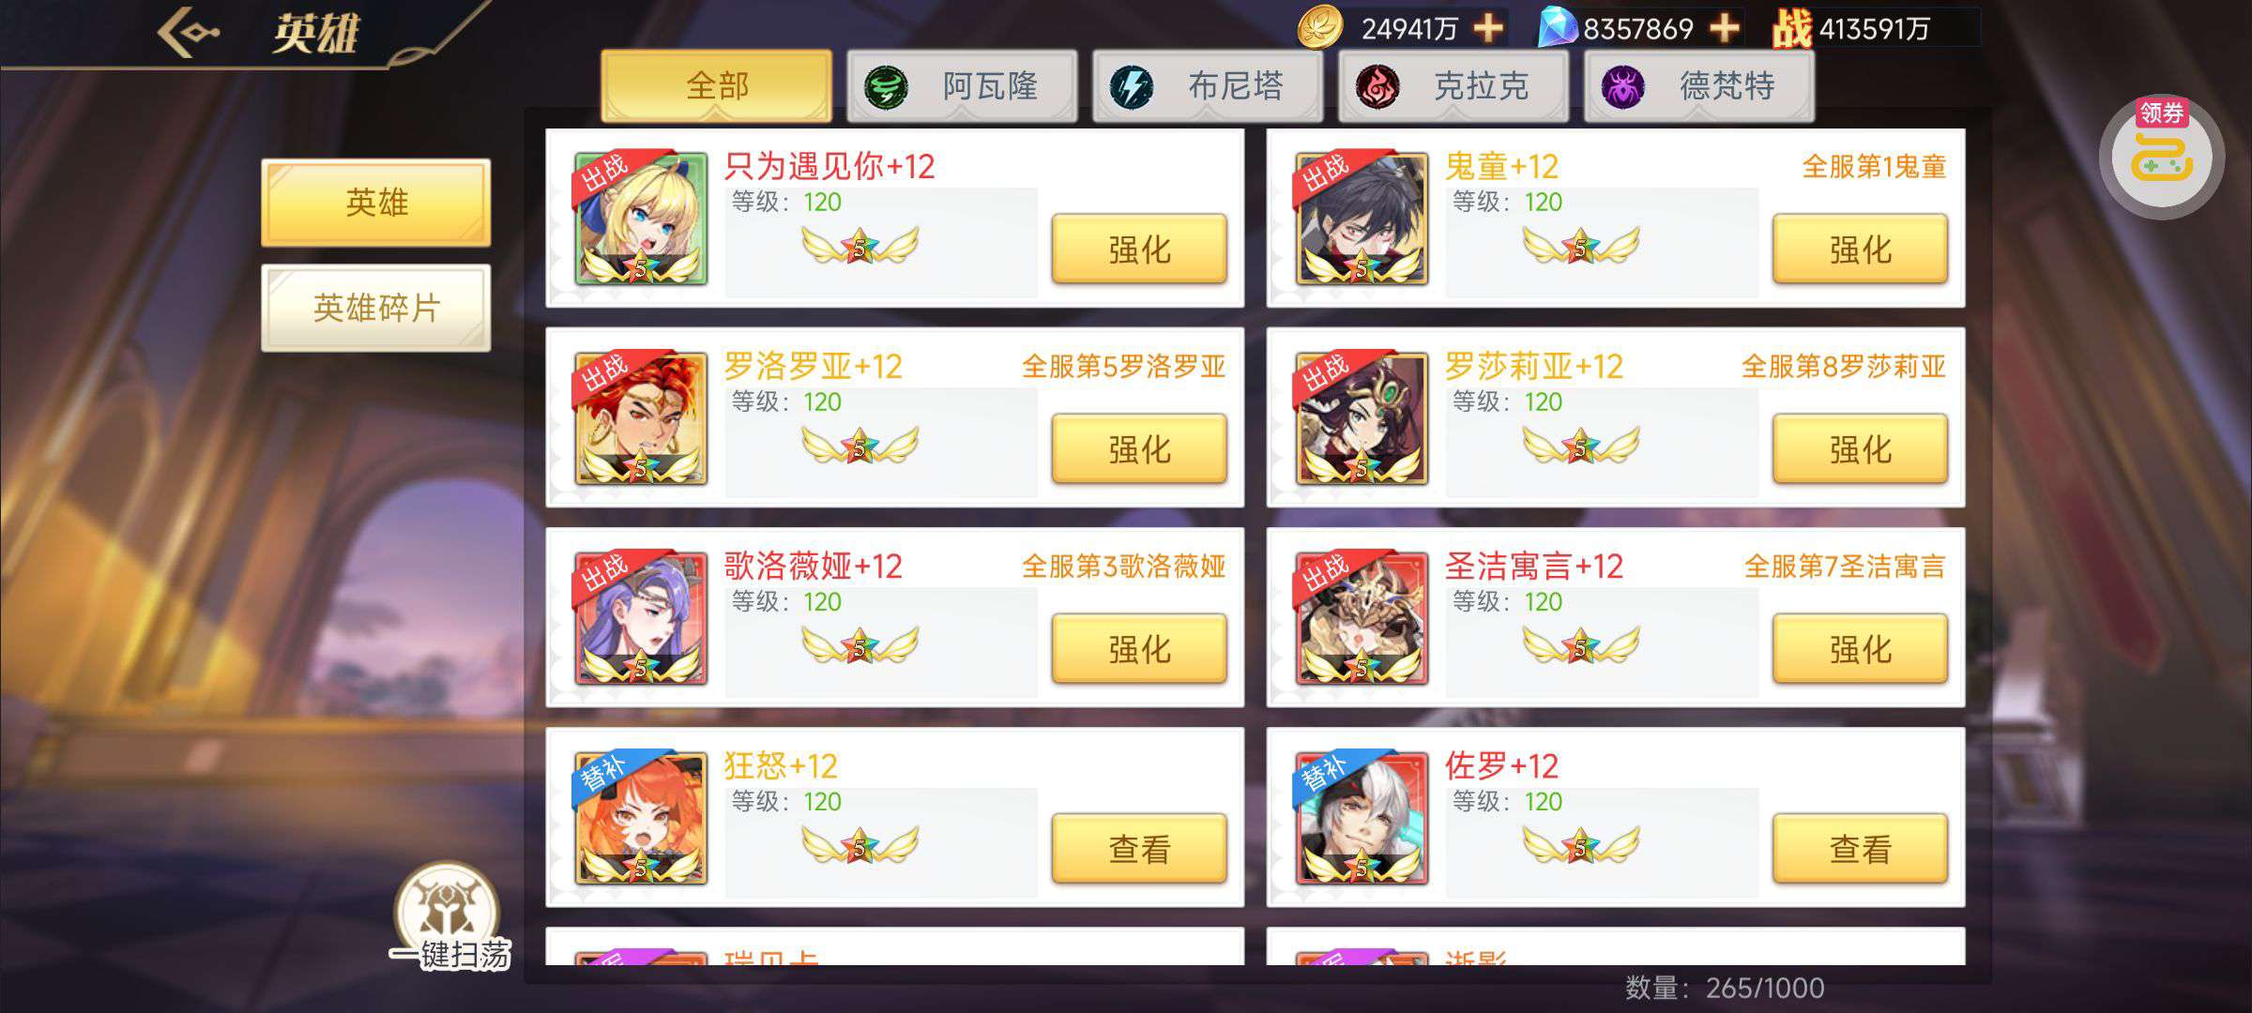Click 查看 for 狂怒
The height and width of the screenshot is (1013, 2252).
[1139, 849]
